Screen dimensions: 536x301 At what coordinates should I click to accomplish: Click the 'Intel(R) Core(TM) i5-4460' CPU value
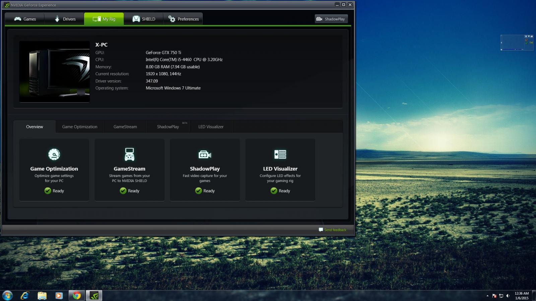(x=184, y=60)
